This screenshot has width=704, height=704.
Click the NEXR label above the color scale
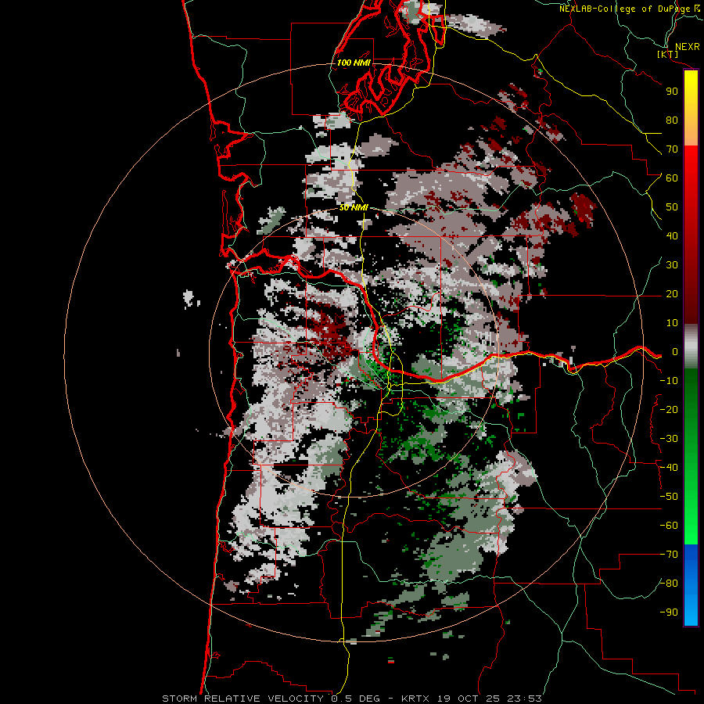tap(687, 47)
